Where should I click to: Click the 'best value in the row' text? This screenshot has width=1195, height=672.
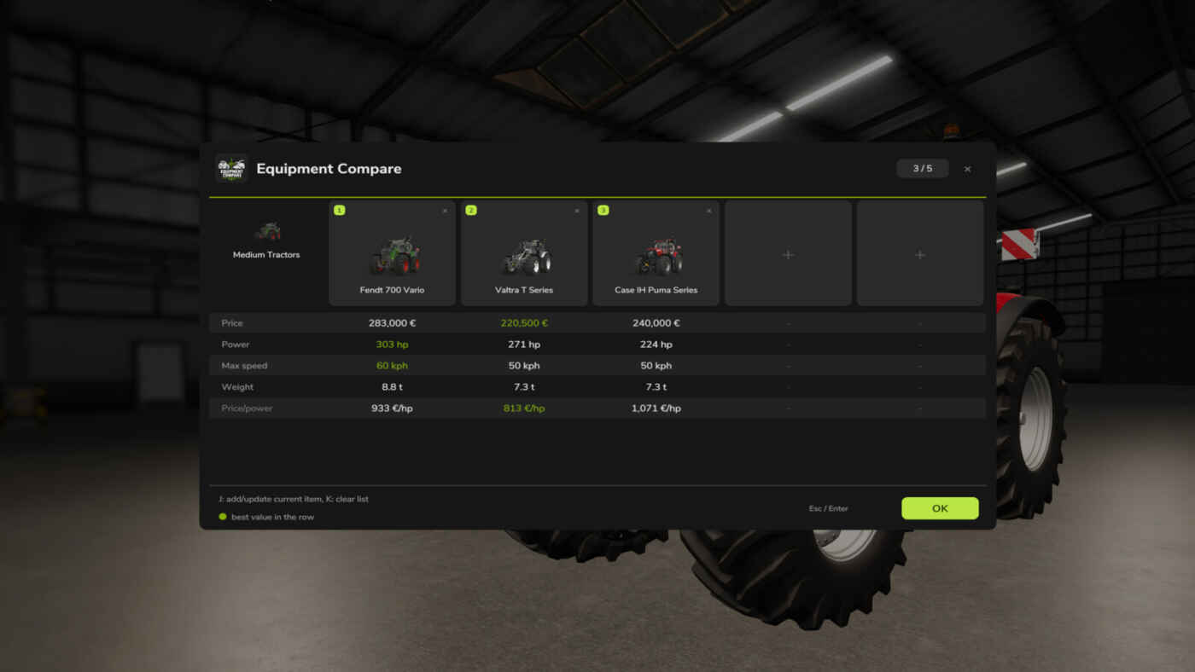coord(272,517)
